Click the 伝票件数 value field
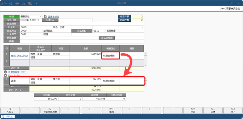The width and height of the screenshot is (243, 119). click(x=137, y=16)
